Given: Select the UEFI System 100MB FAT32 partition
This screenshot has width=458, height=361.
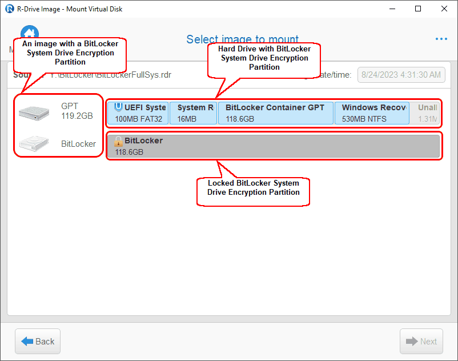Looking at the screenshot, I should coord(138,113).
